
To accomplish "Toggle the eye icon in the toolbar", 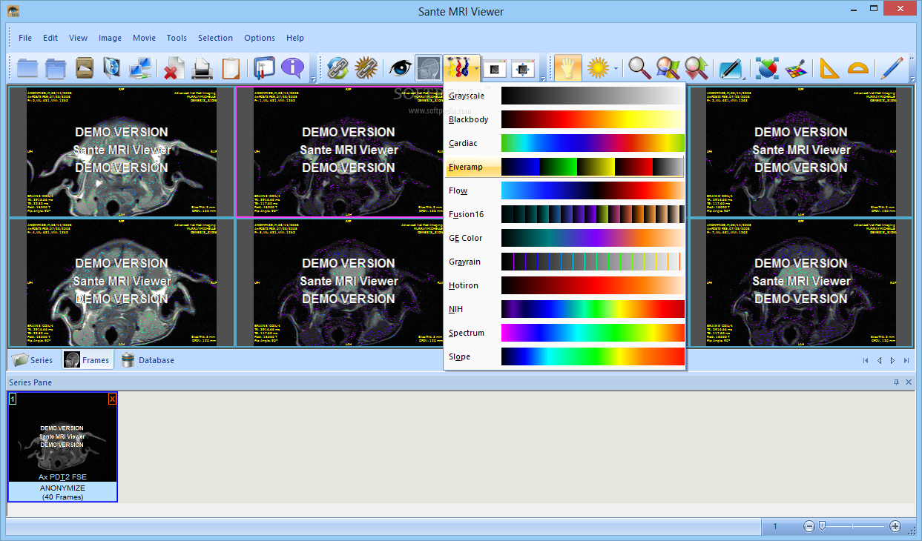I will click(x=401, y=68).
